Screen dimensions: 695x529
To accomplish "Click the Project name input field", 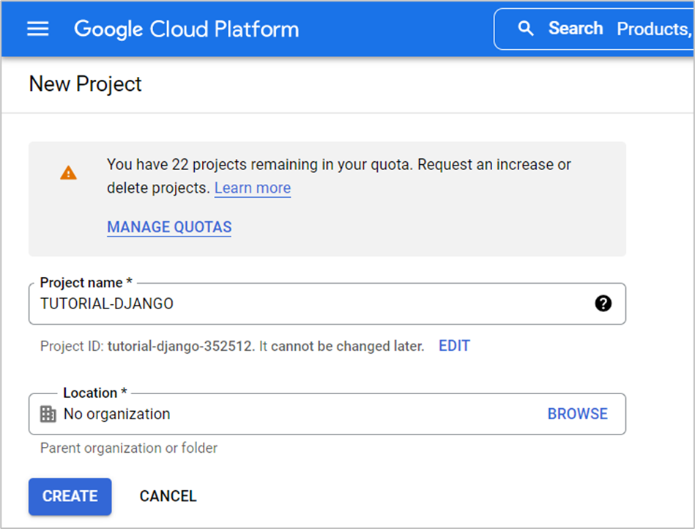I will 327,304.
